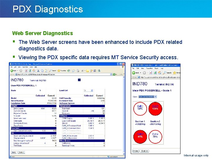The image size is (212, 159).
Task: Click the Load Cell Supply row label
Action: (69, 121)
